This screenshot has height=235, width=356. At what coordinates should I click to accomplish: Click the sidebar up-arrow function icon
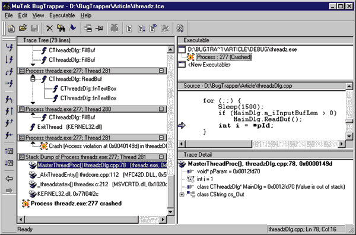tap(9, 111)
